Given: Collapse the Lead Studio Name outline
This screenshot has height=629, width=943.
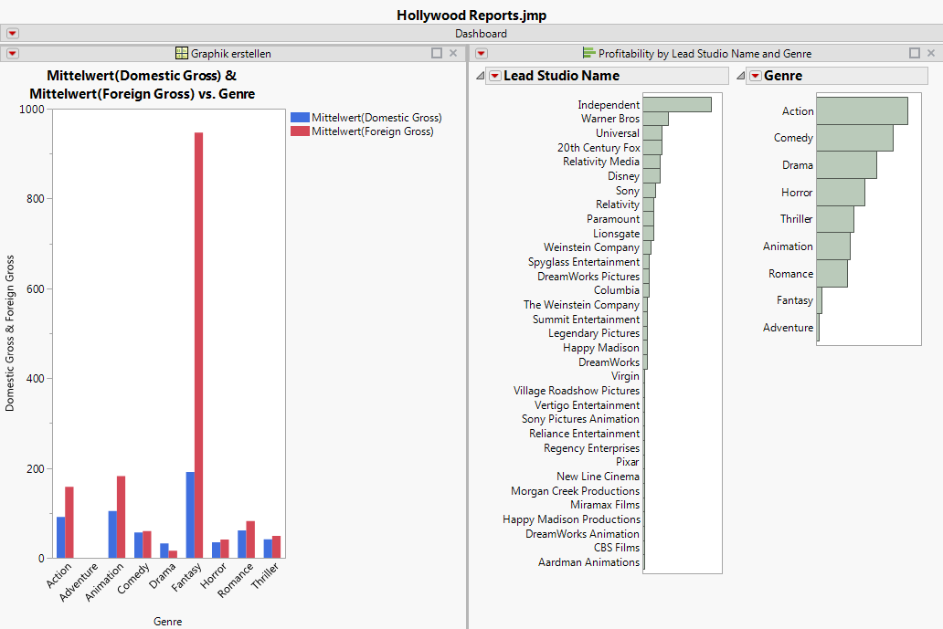Looking at the screenshot, I should click(480, 76).
